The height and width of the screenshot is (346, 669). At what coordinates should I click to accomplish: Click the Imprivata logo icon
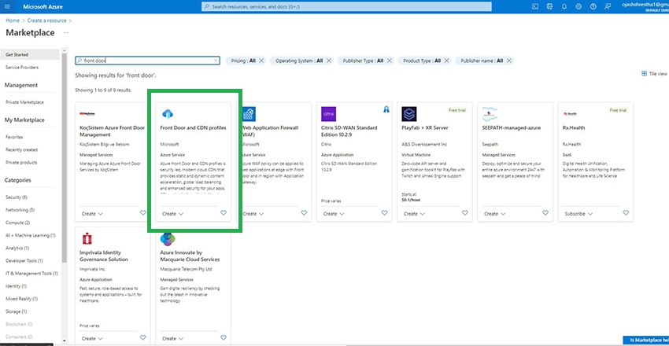click(87, 238)
